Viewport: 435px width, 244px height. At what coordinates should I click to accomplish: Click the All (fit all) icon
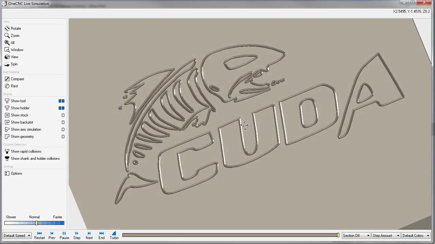(7, 43)
